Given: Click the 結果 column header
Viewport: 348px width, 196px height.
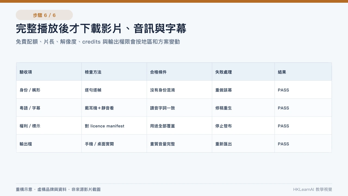Looking at the screenshot, I should tap(303, 72).
